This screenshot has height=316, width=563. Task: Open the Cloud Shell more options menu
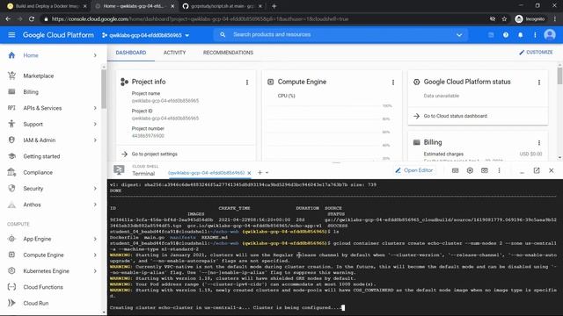point(499,170)
